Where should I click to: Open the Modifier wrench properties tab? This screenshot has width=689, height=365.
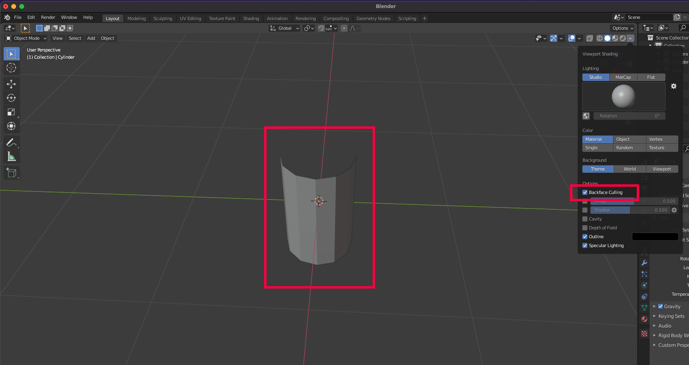pyautogui.click(x=644, y=263)
